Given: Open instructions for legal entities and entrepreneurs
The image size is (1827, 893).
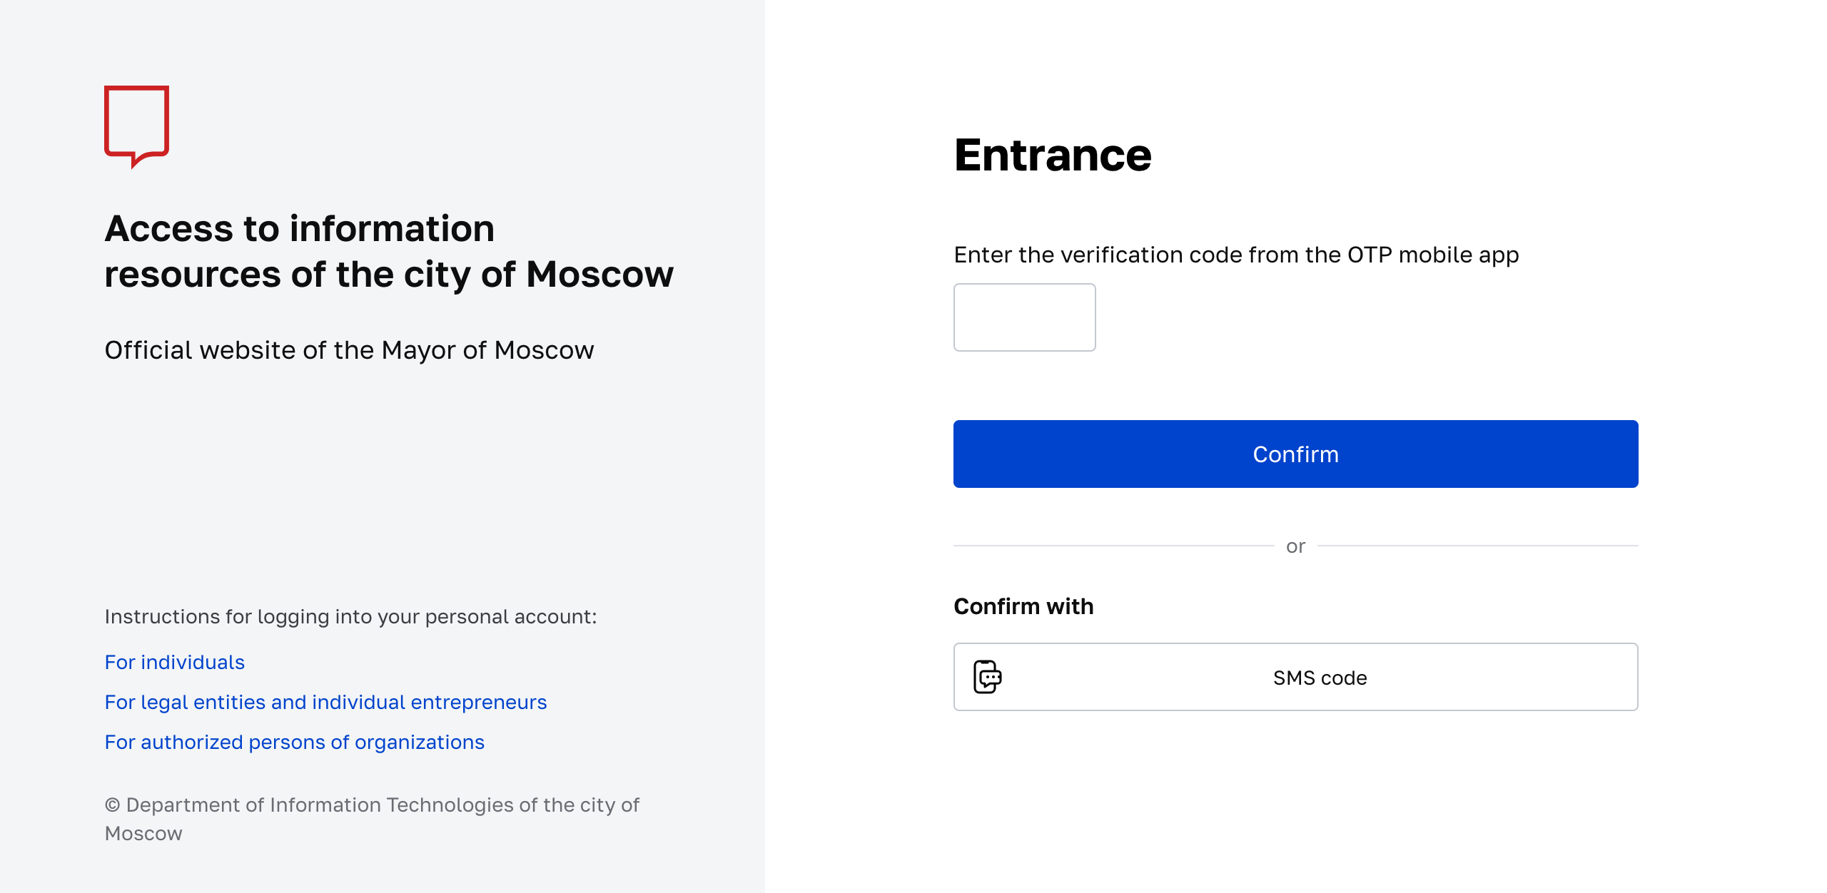Looking at the screenshot, I should (325, 702).
